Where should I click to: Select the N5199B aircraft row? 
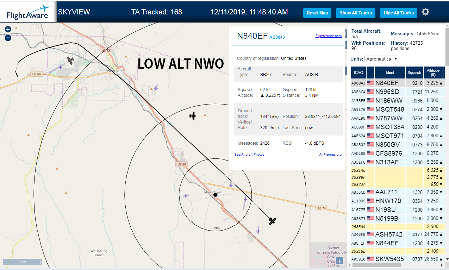click(x=397, y=219)
